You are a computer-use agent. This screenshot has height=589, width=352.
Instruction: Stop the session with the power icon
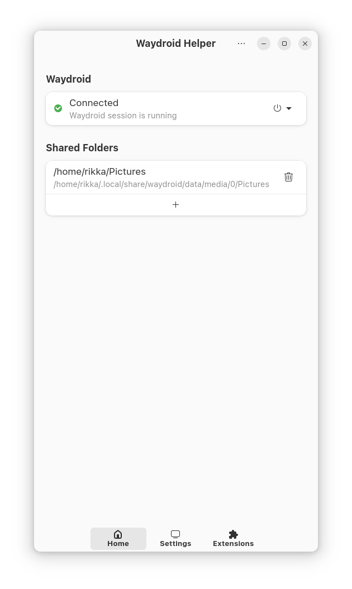[277, 108]
